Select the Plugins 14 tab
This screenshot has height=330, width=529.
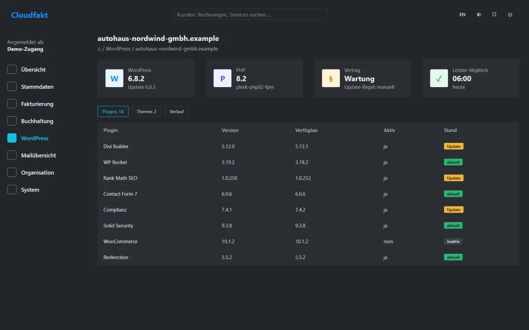pyautogui.click(x=113, y=112)
